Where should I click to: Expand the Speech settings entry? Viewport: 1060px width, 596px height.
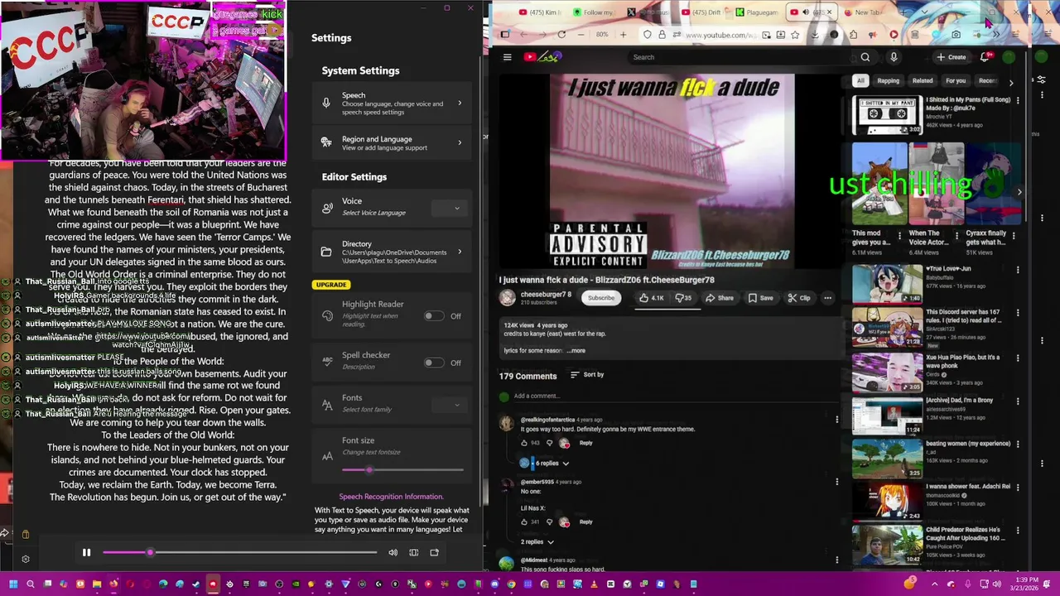392,103
